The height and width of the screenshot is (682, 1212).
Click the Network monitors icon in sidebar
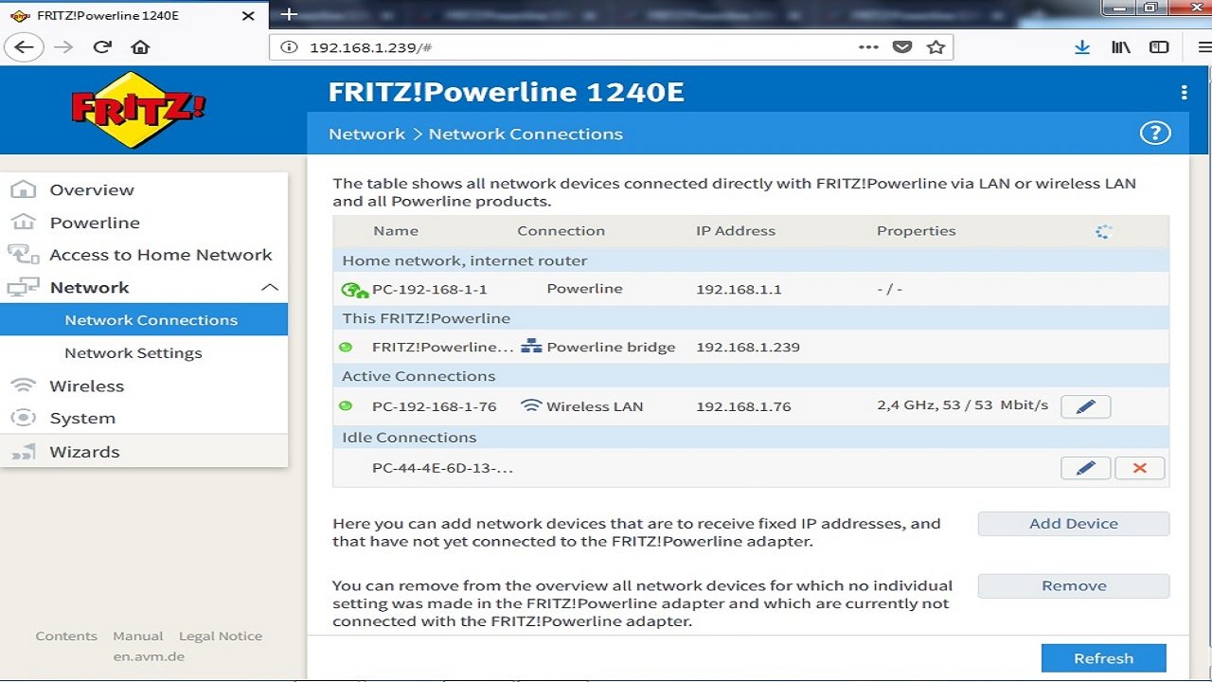(23, 288)
